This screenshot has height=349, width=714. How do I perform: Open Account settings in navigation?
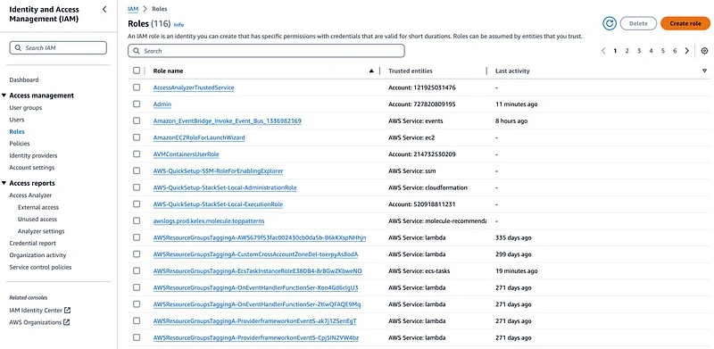(32, 167)
